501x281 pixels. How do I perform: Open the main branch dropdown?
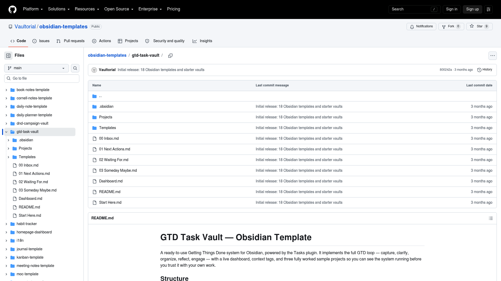point(37,68)
